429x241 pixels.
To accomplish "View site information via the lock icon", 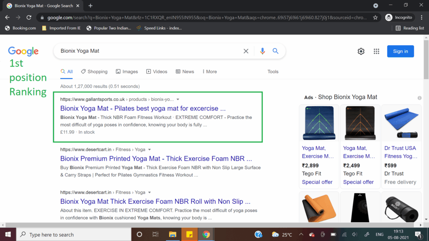I will tap(42, 18).
